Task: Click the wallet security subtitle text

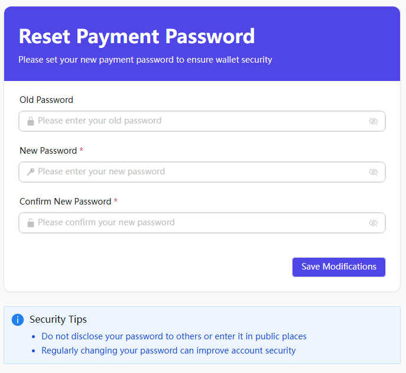Action: pyautogui.click(x=145, y=60)
